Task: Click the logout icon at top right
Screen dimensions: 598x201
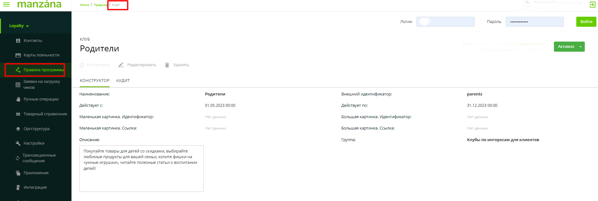Action: tap(592, 4)
